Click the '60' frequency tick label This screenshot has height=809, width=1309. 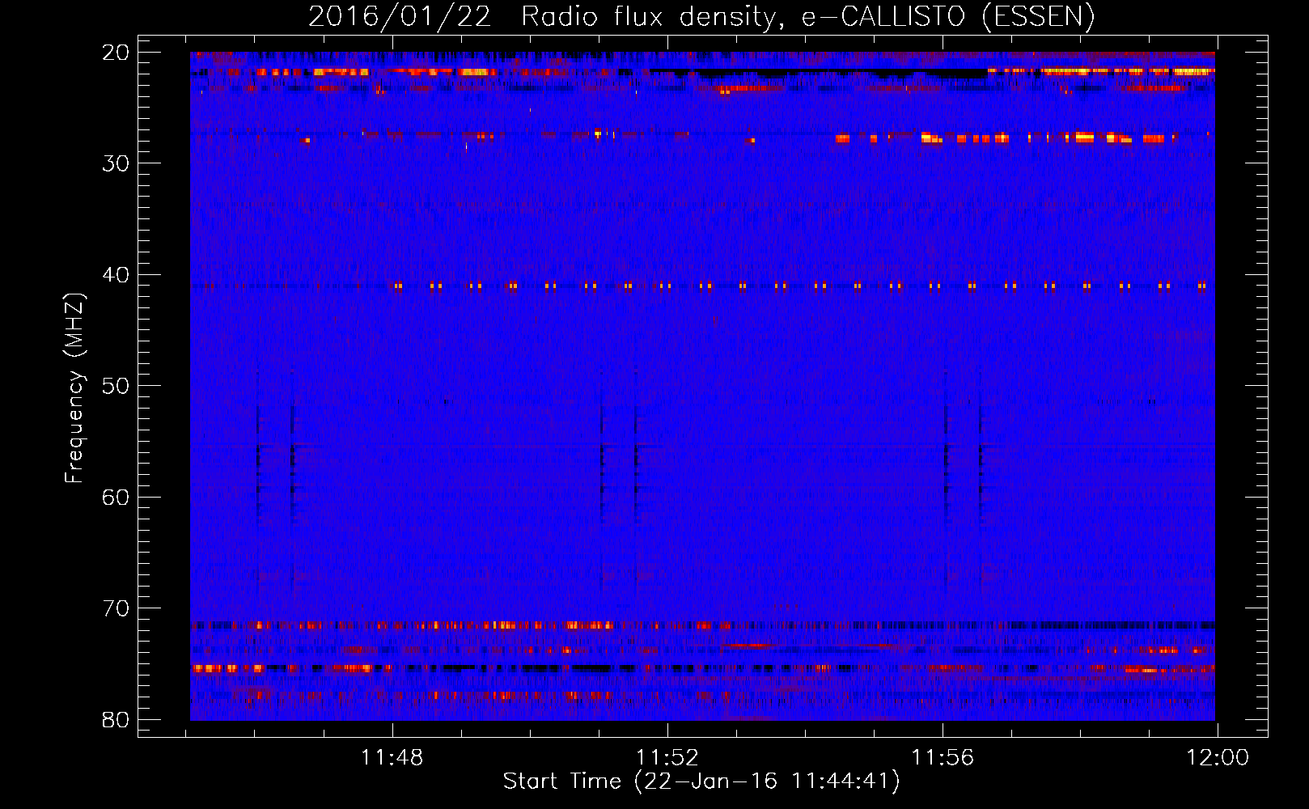(116, 497)
